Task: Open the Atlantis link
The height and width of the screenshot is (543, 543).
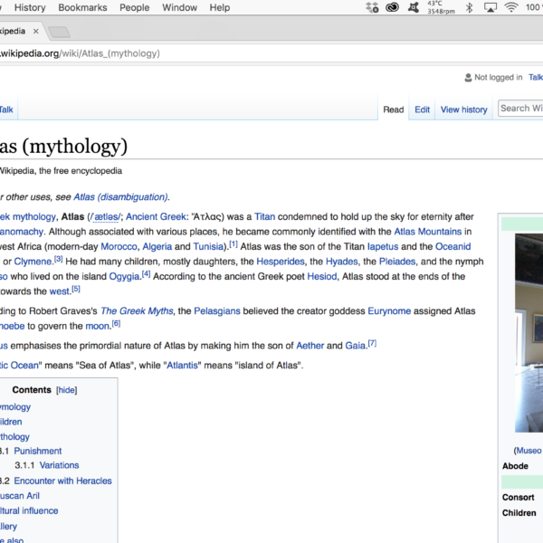Action: pos(183,365)
